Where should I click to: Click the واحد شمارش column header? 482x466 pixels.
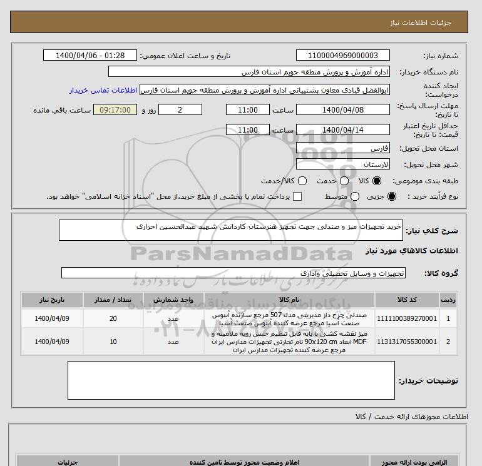(173, 300)
